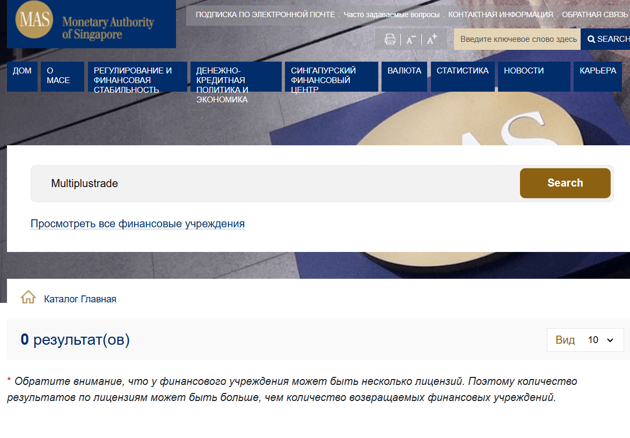Decrease text size with the A- icon

pyautogui.click(x=411, y=39)
